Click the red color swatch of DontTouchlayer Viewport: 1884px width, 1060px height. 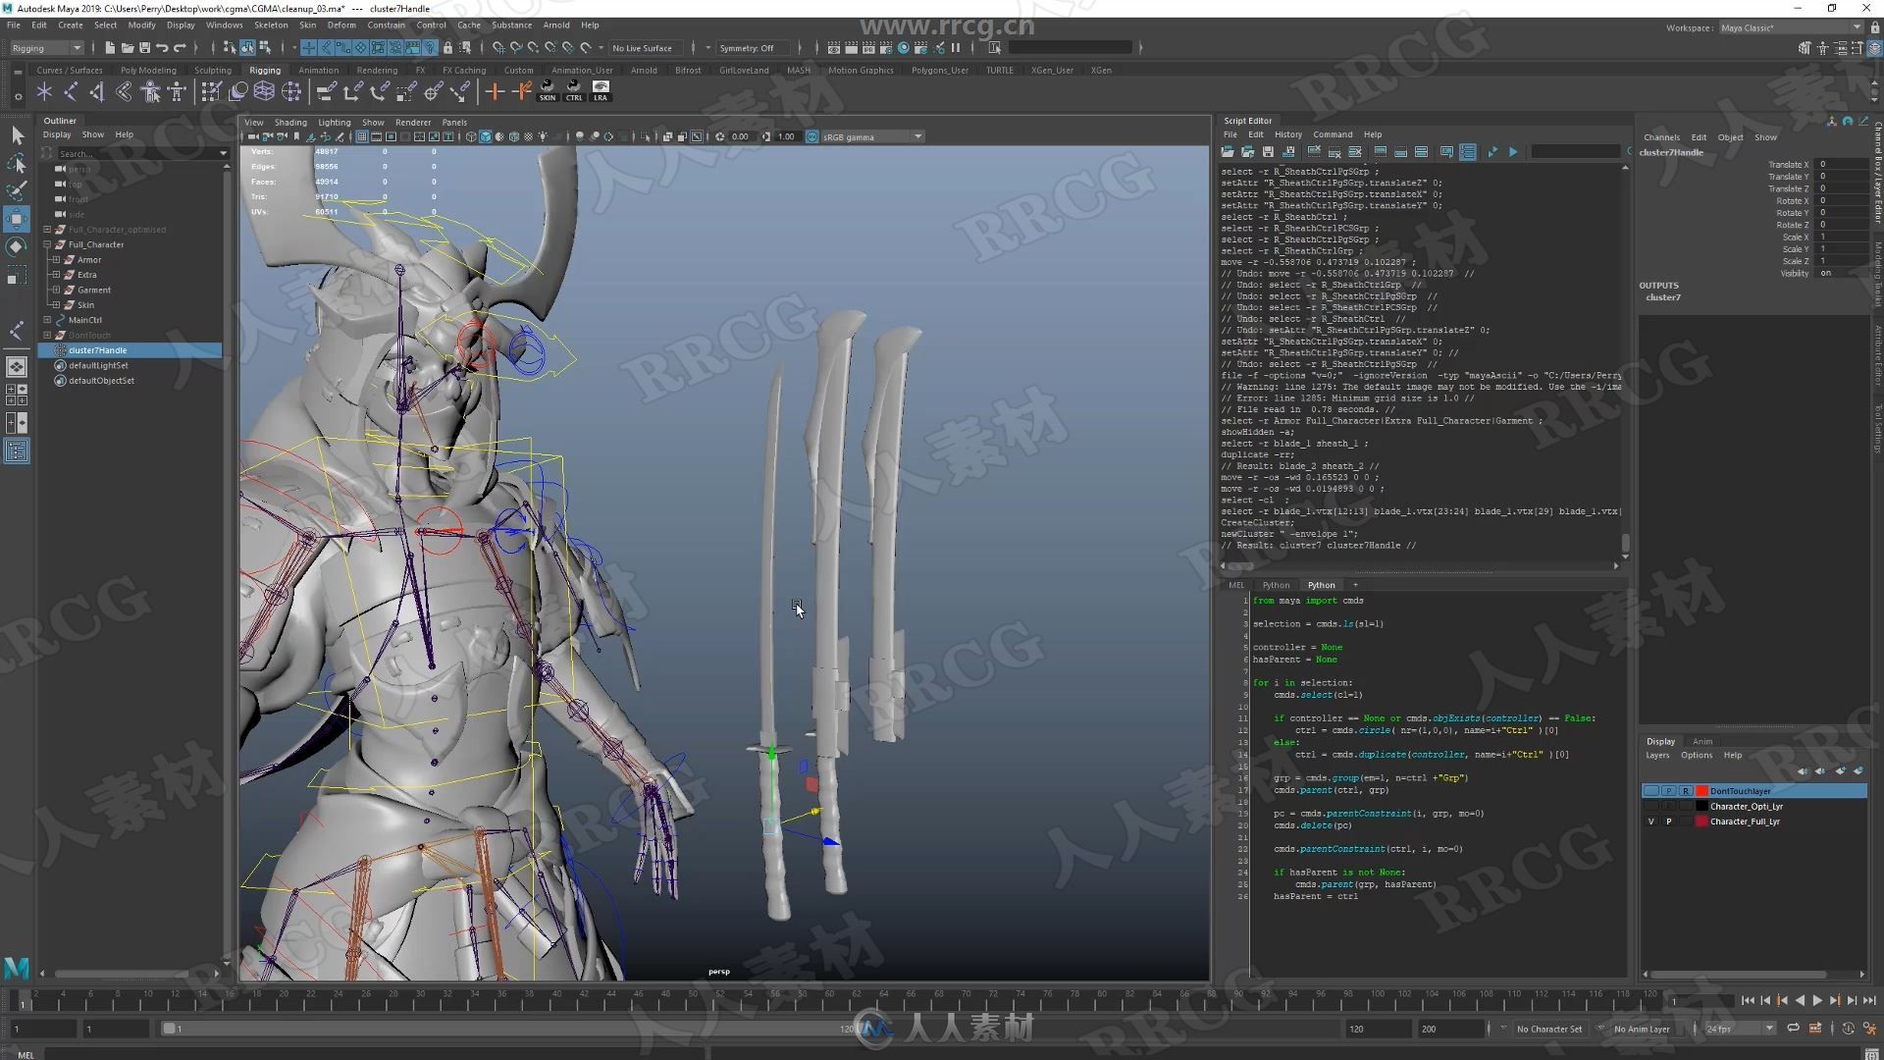click(x=1701, y=790)
